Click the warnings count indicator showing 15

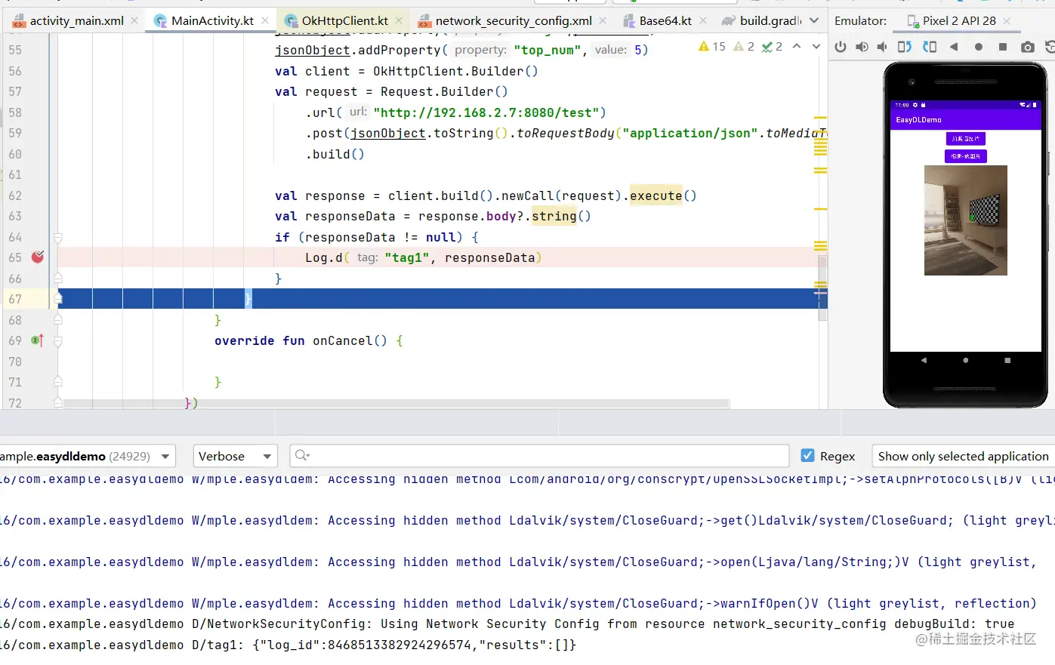click(x=712, y=47)
